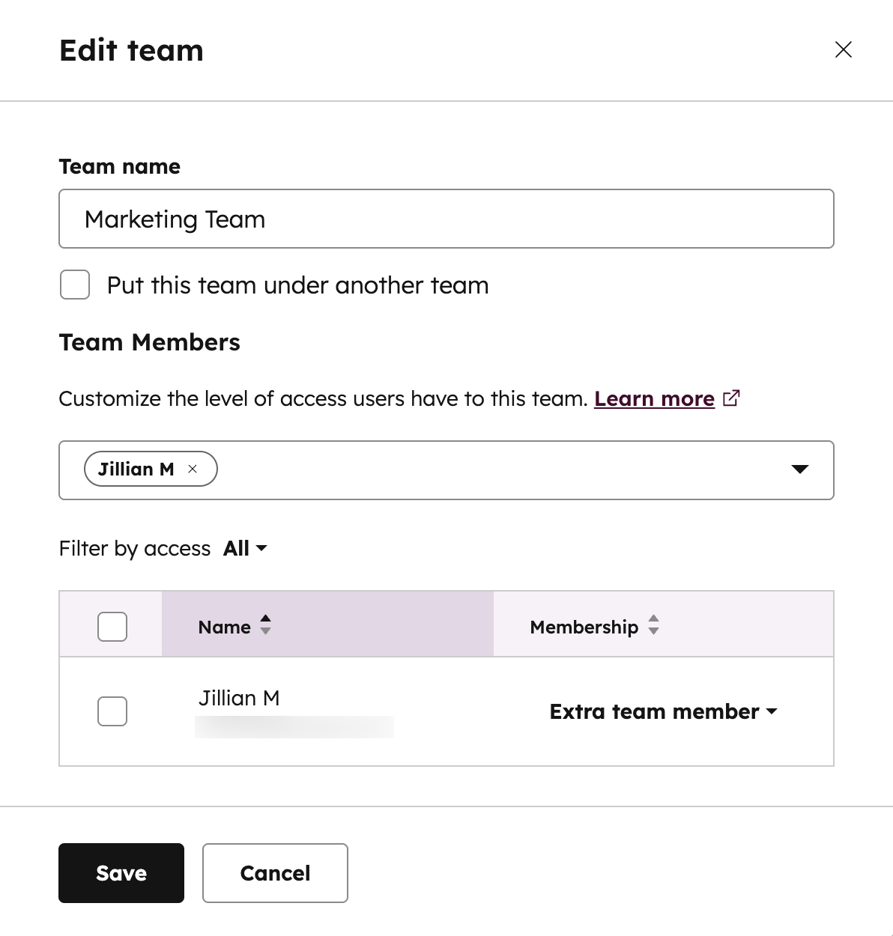Open the 'Filter by access' All dropdown
This screenshot has height=936, width=893.
(243, 548)
